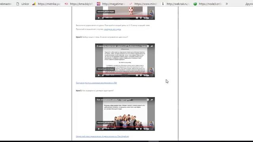Play the Урок 5 video
The image size is (253, 142).
point(99,129)
